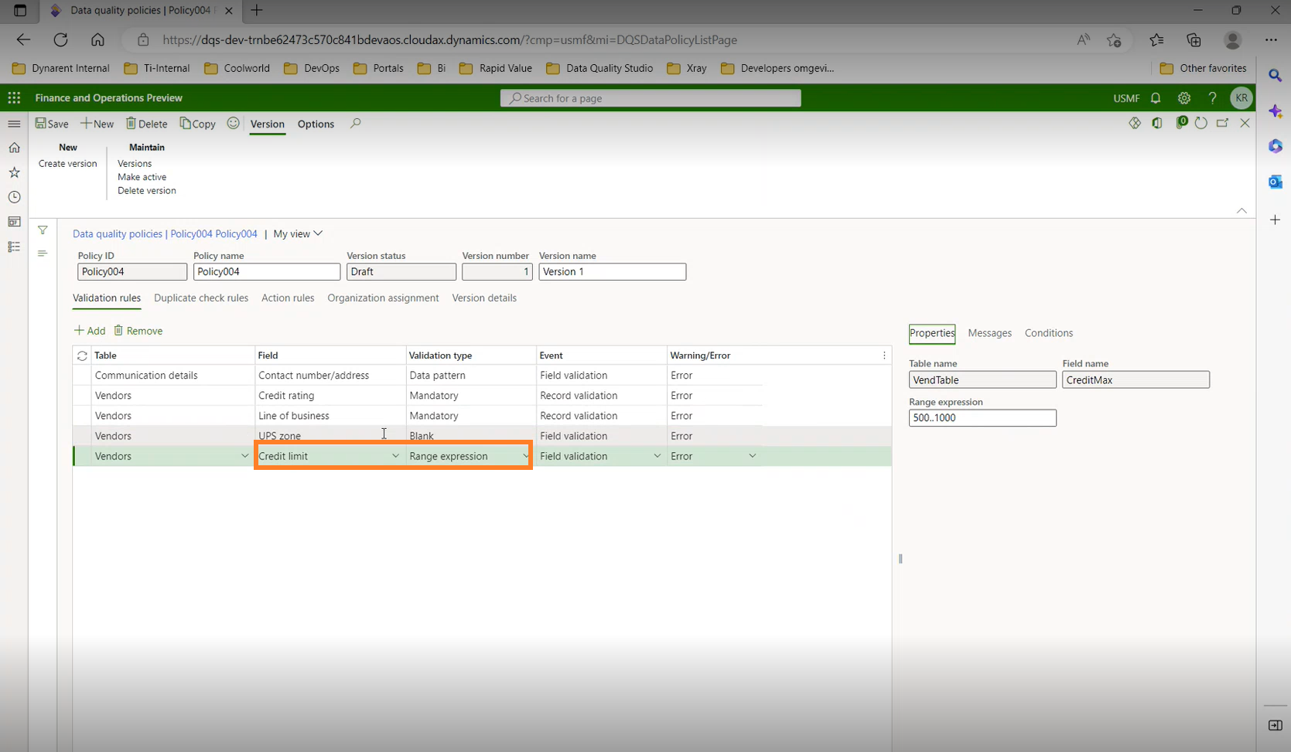Expand the hamburger navigation pane icon
The width and height of the screenshot is (1291, 752).
[14, 124]
